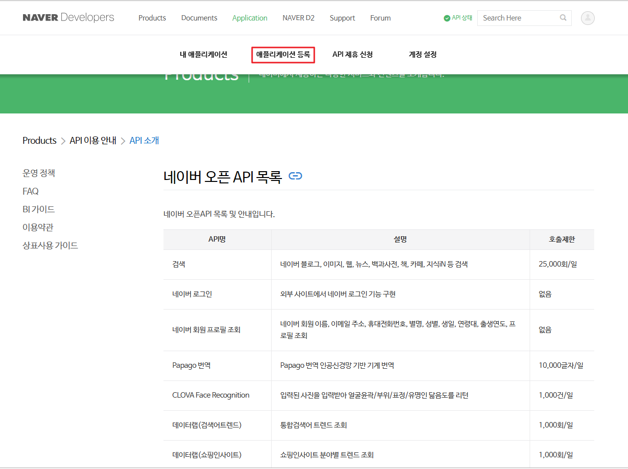Image resolution: width=628 pixels, height=469 pixels.
Task: Click API 이용 안내 breadcrumb
Action: pos(93,141)
